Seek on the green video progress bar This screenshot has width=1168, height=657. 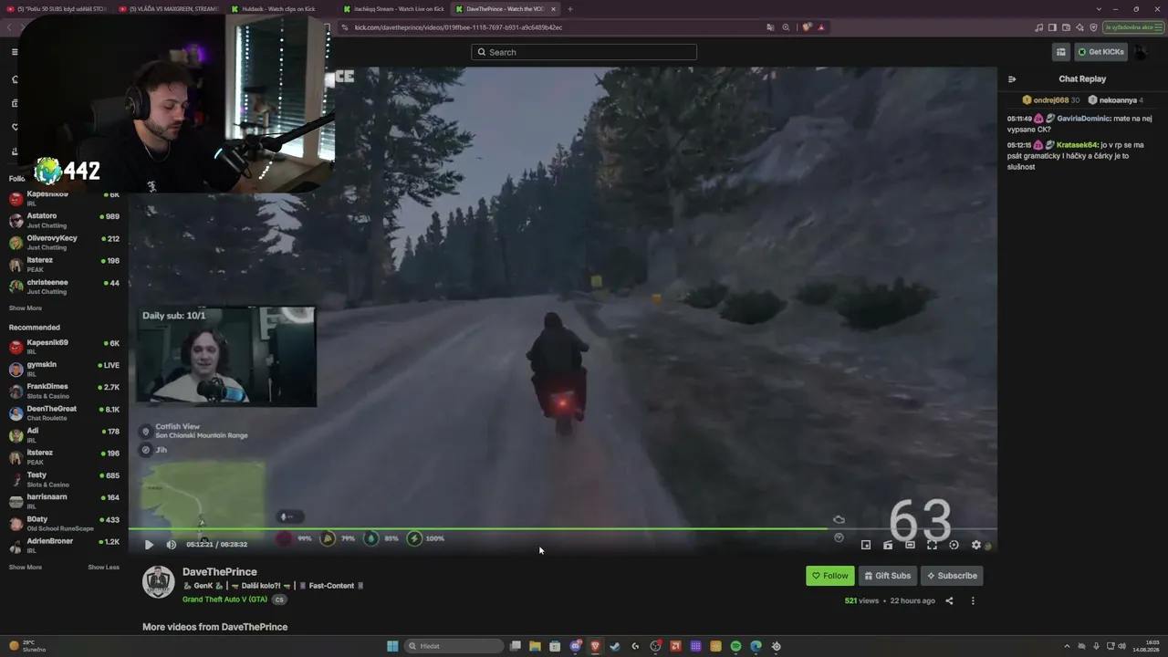[x=562, y=529]
